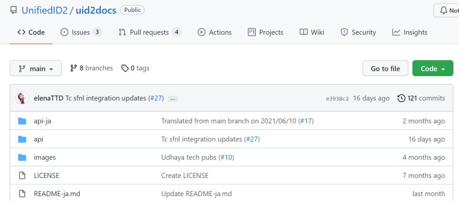This screenshot has width=459, height=201.
Task: Open the api folder
Action: (38, 139)
